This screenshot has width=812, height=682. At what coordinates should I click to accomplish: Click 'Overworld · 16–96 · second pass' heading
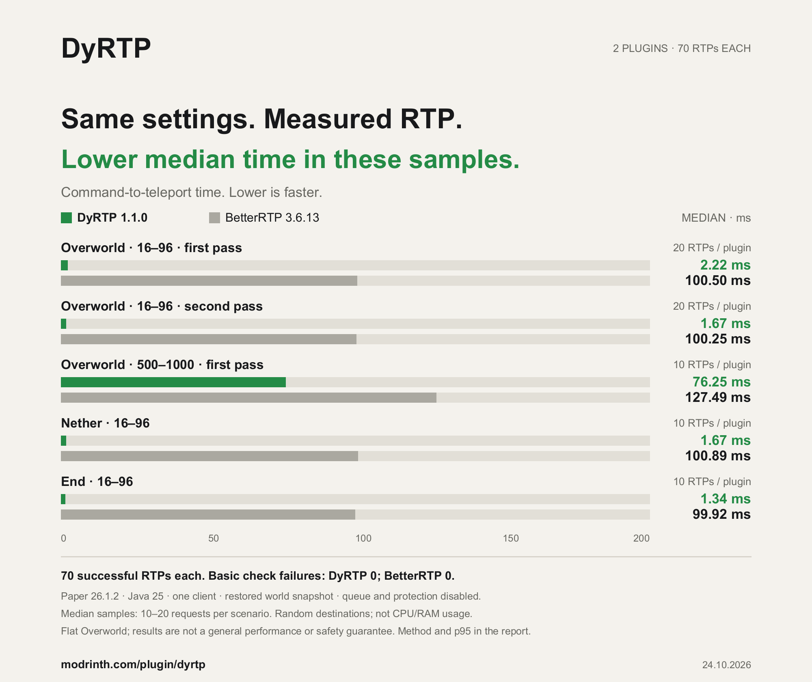pos(162,306)
